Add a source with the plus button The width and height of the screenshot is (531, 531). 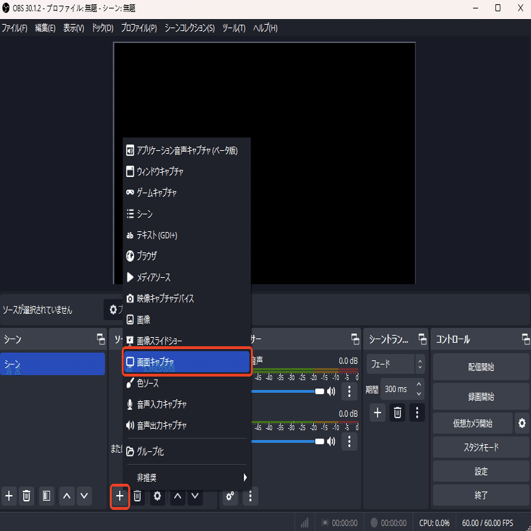tap(120, 496)
